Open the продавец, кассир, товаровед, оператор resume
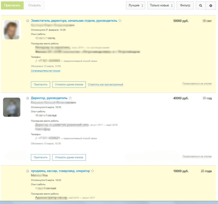 click(x=60, y=171)
